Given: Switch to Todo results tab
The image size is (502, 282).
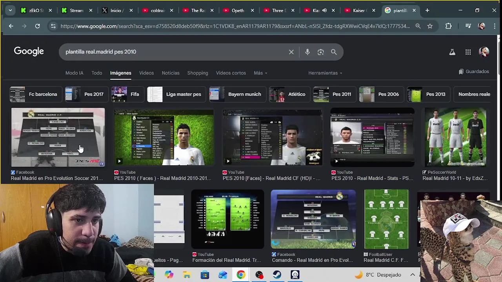Looking at the screenshot, I should (x=96, y=73).
